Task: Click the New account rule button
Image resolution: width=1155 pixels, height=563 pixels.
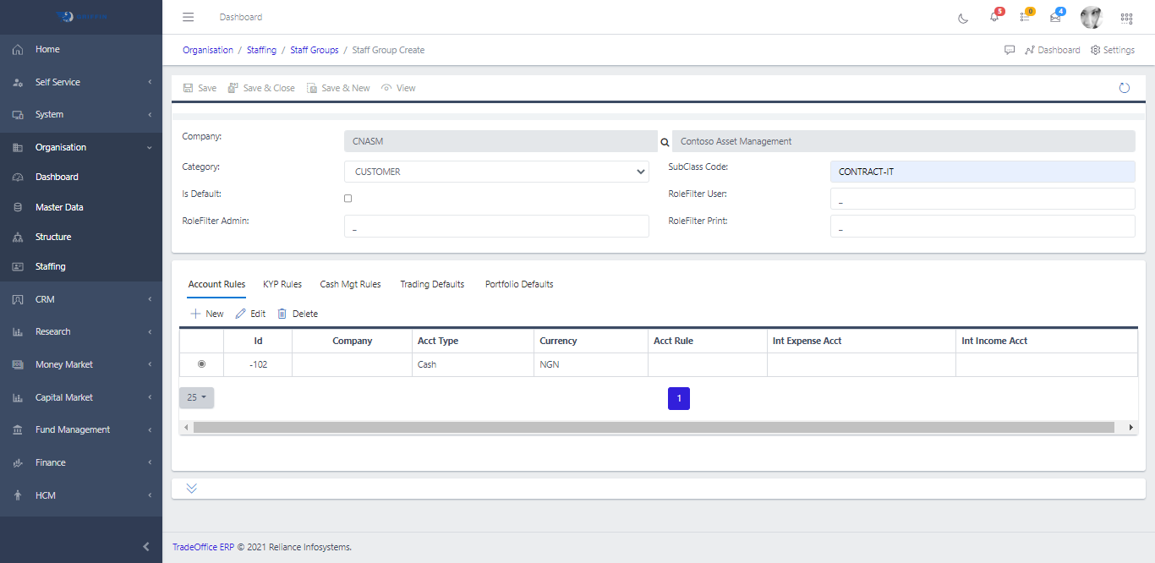Action: click(x=207, y=314)
